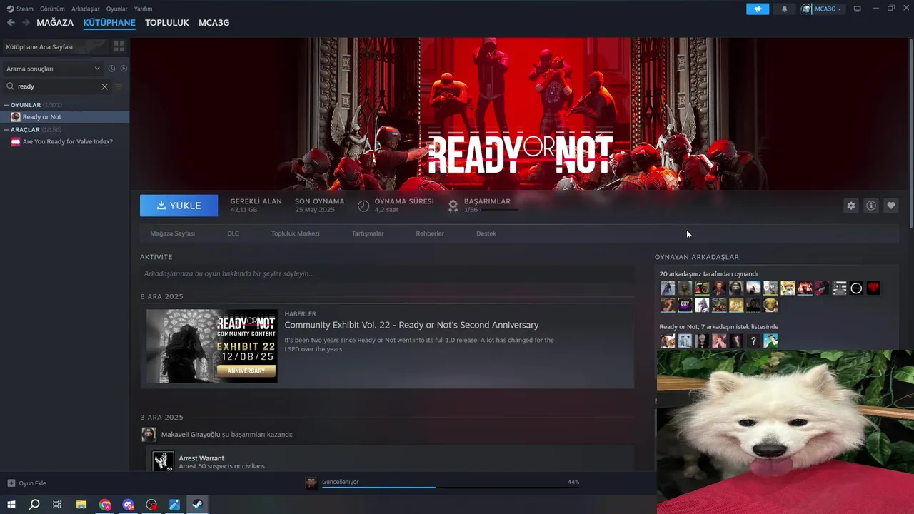The height and width of the screenshot is (514, 914).
Task: Open the Arkadaşlar menu
Action: tap(86, 9)
